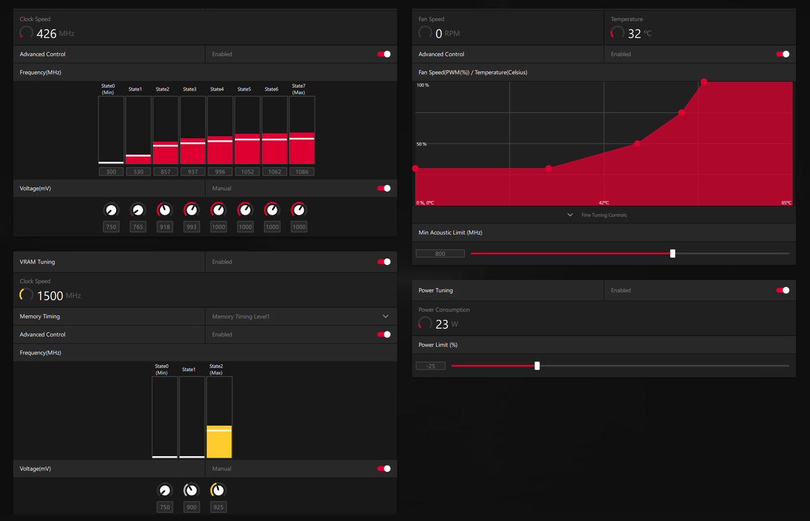Image resolution: width=810 pixels, height=521 pixels.
Task: Click the fan curve point at 100%
Action: pyautogui.click(x=704, y=82)
